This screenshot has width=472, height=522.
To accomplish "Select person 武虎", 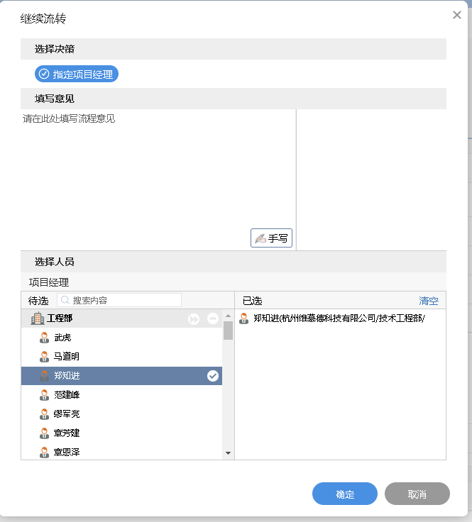I will [121, 338].
